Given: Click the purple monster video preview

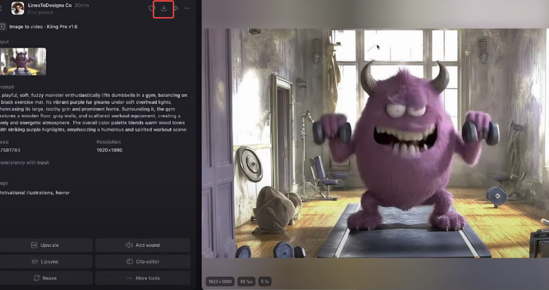Looking at the screenshot, I should pyautogui.click(x=375, y=143).
